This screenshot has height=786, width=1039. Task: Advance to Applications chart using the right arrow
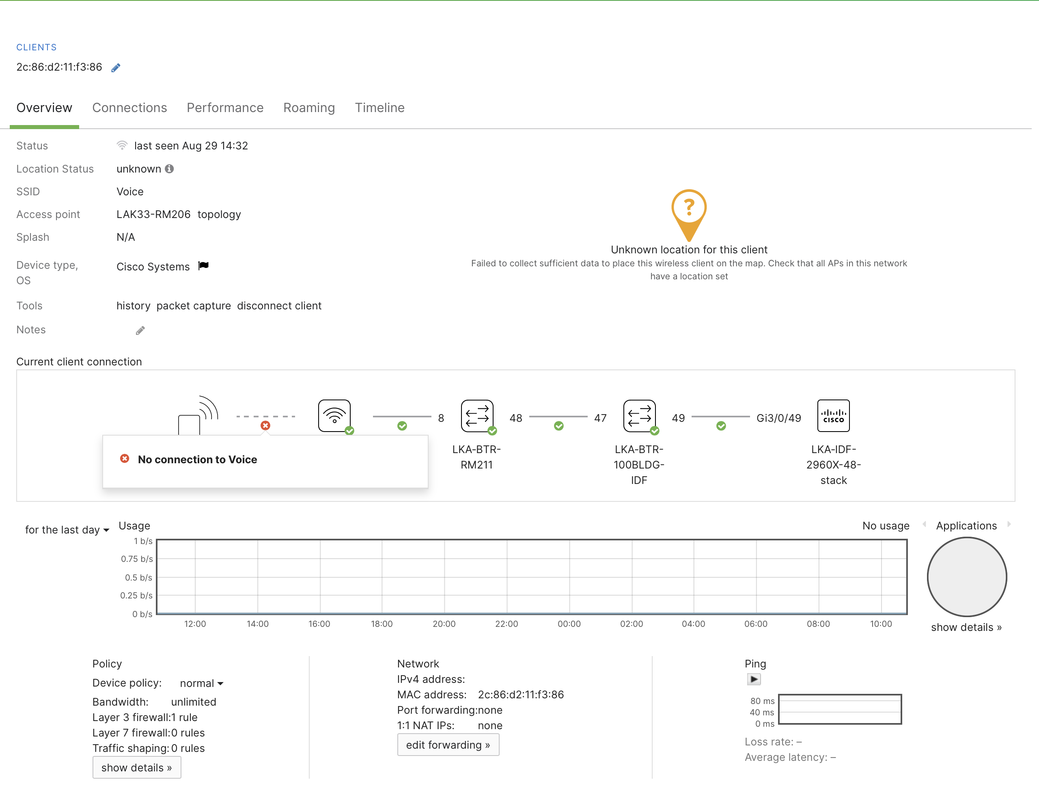(1009, 525)
